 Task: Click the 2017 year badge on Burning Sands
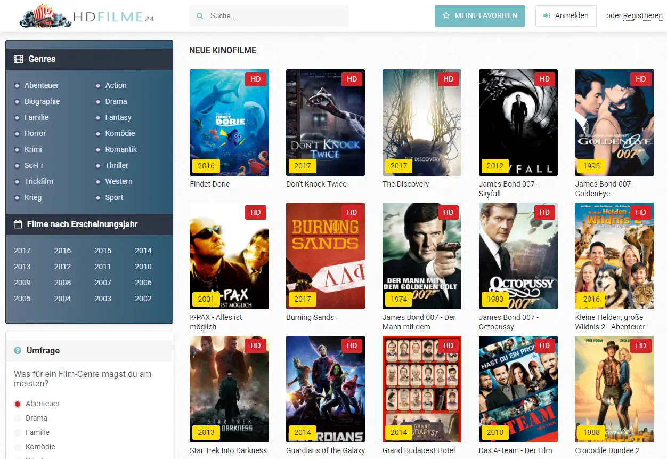pos(303,299)
